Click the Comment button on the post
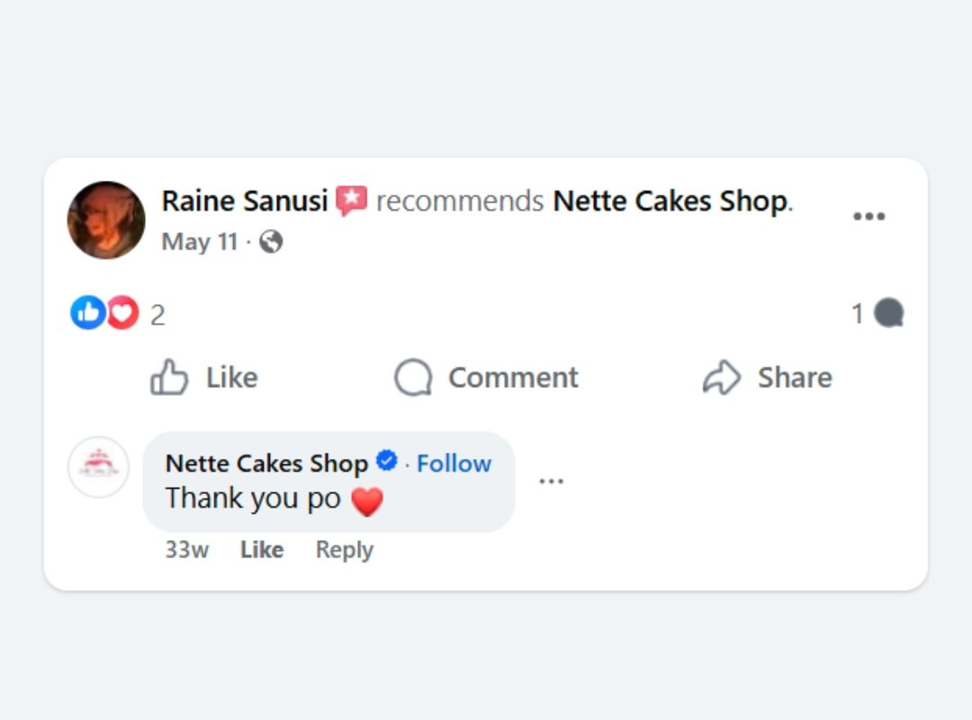This screenshot has width=972, height=720. 487,378
